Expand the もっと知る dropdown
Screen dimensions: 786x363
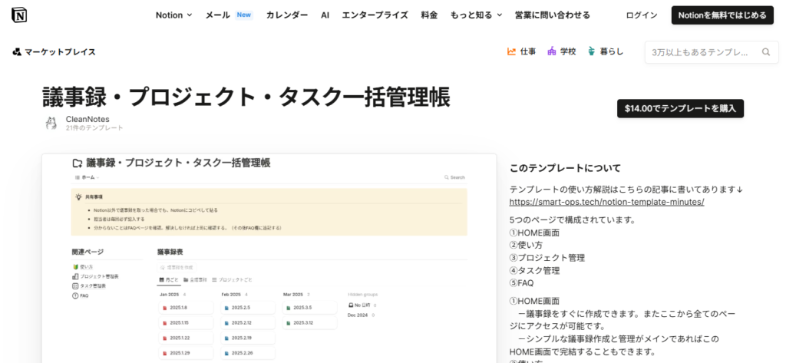click(x=476, y=15)
